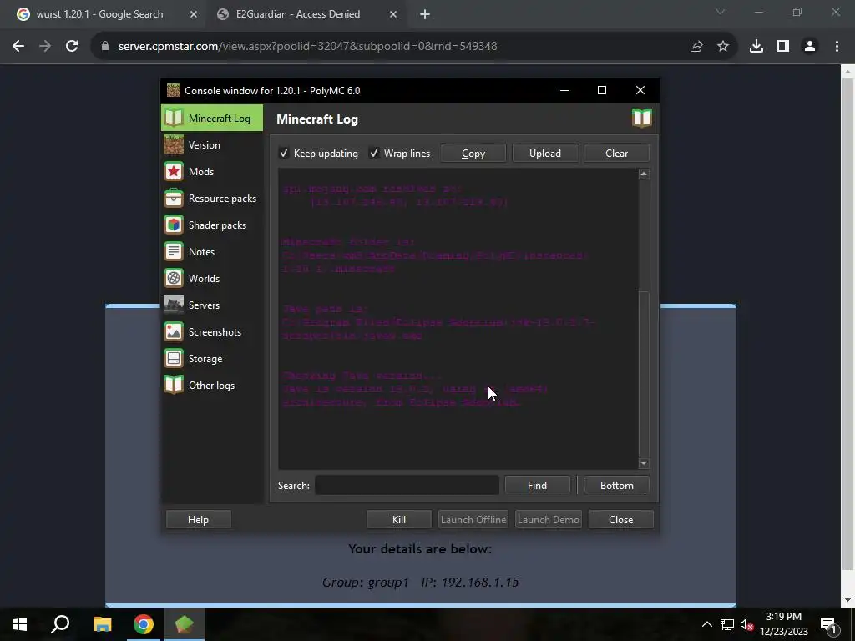Click the Launch Demo button
This screenshot has height=641, width=855.
548,520
